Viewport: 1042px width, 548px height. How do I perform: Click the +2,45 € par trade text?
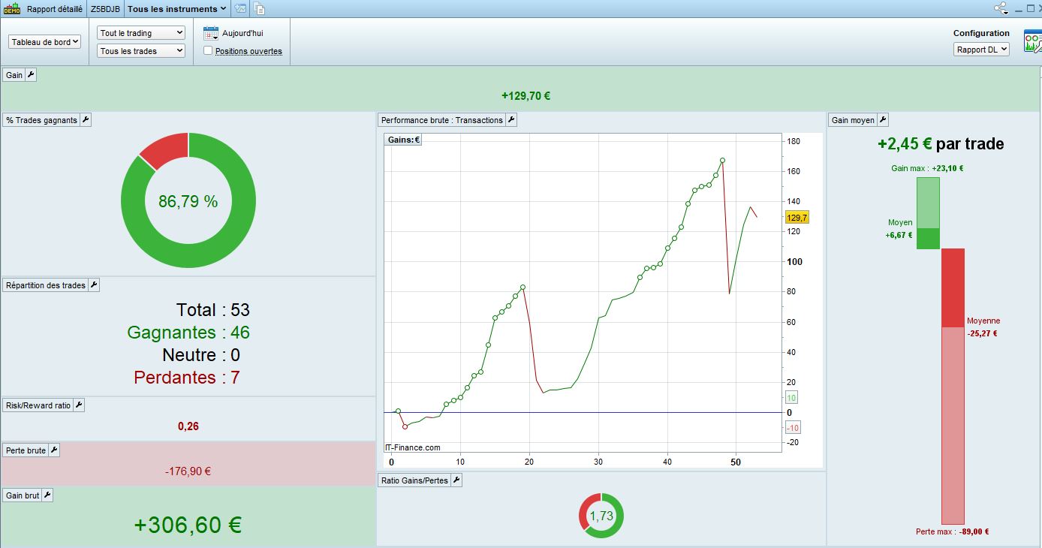click(x=941, y=144)
